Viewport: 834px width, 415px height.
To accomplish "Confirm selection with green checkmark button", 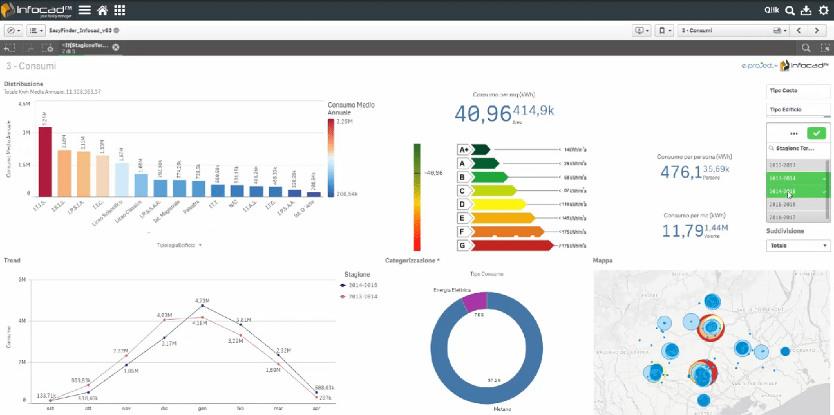I will (x=816, y=133).
